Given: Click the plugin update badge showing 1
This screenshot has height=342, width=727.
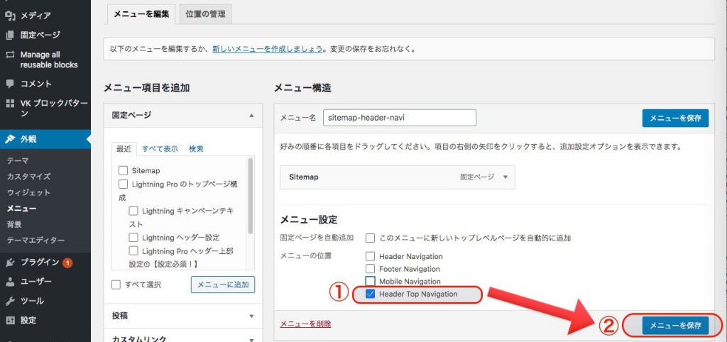Looking at the screenshot, I should 67,263.
